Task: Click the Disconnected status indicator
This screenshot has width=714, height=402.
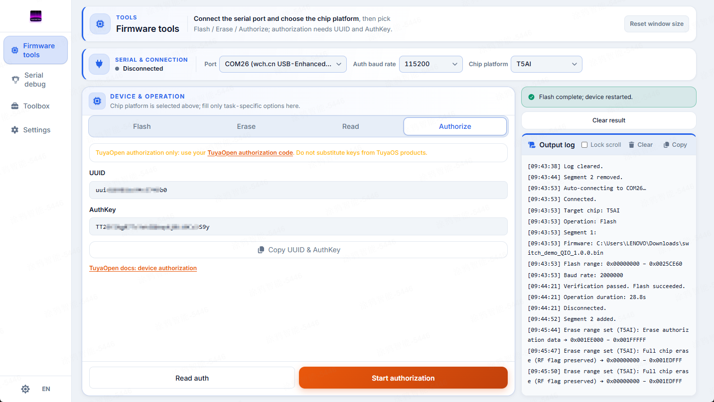Action: 139,69
